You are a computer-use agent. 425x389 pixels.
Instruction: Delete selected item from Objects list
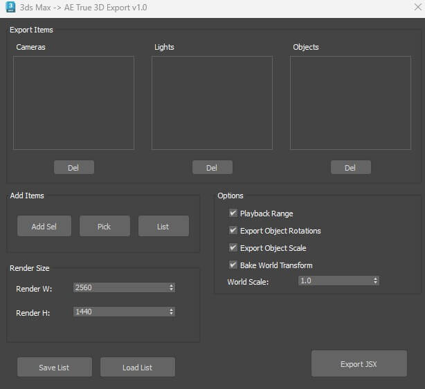(x=351, y=167)
